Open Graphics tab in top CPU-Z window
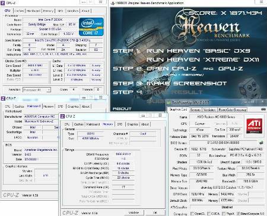The image size is (267, 216). point(73,11)
